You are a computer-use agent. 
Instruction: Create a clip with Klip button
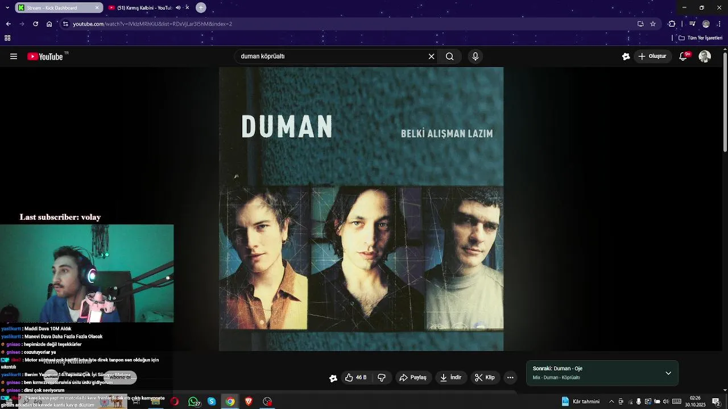(485, 377)
